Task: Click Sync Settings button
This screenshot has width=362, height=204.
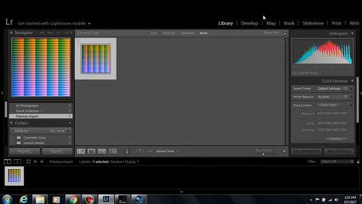Action: tap(339, 151)
